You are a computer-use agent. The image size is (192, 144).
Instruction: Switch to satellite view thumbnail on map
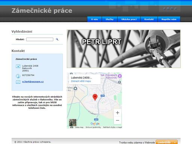(x=73, y=123)
